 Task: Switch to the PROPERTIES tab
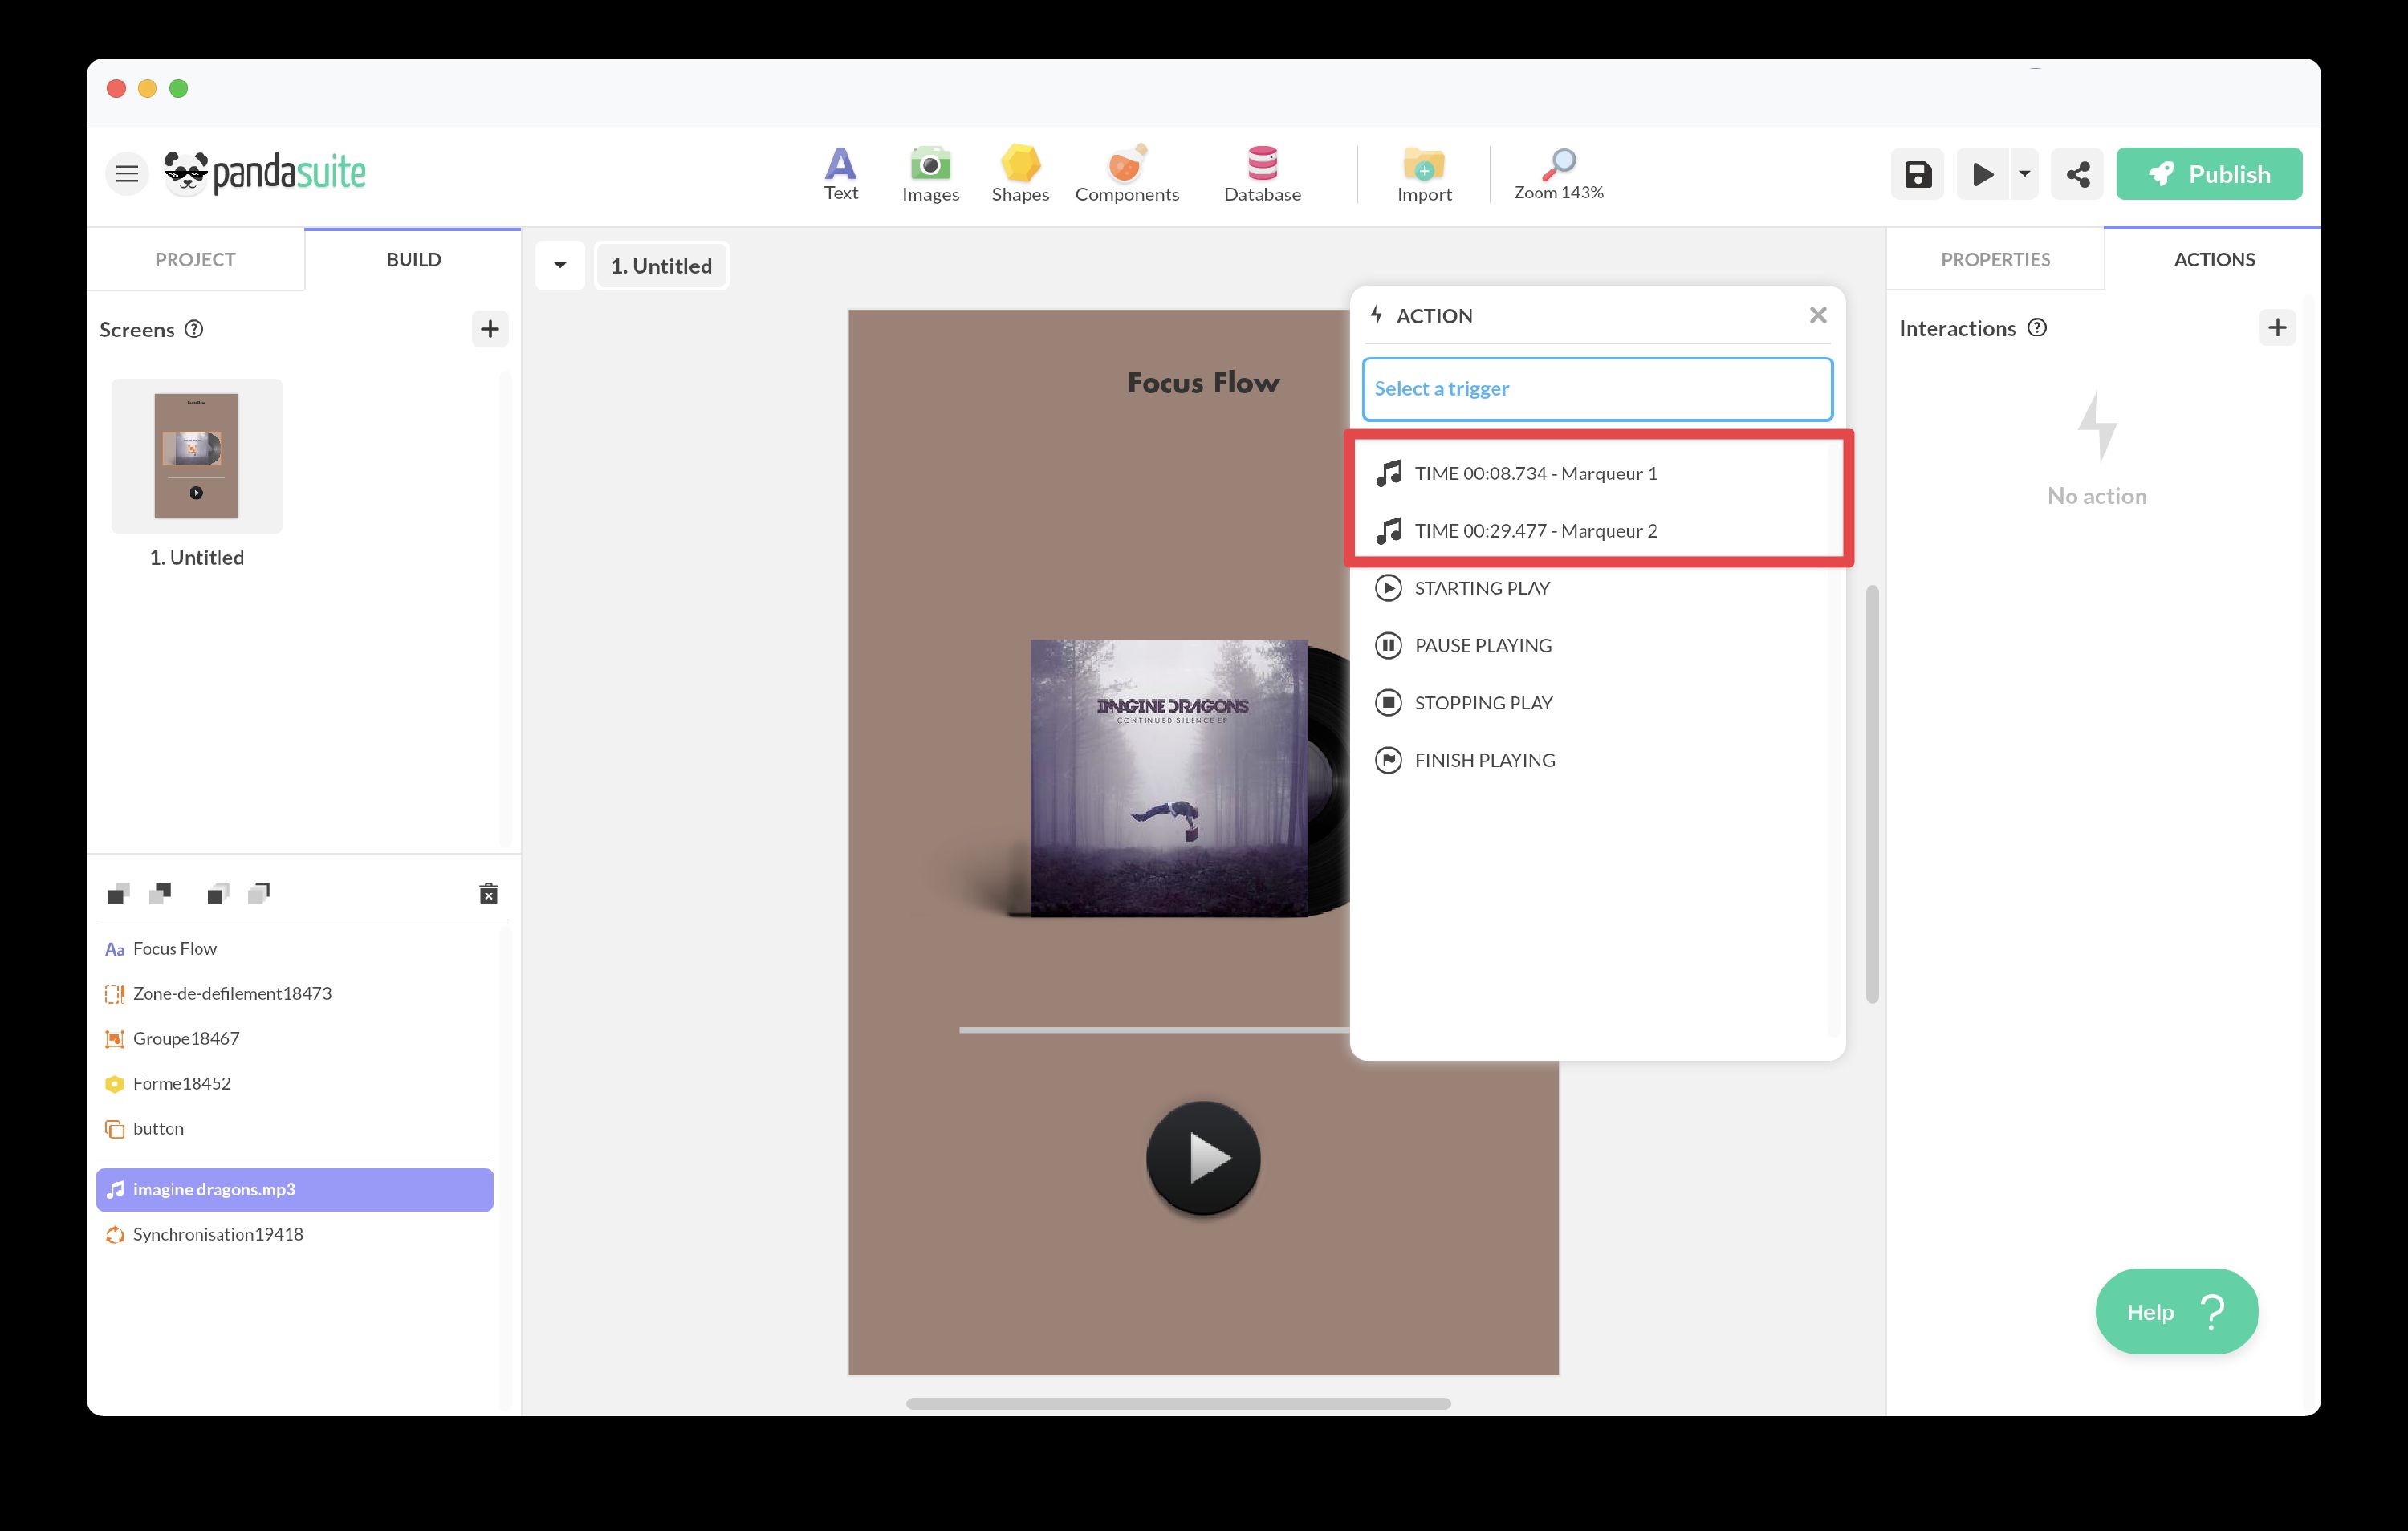(1994, 260)
